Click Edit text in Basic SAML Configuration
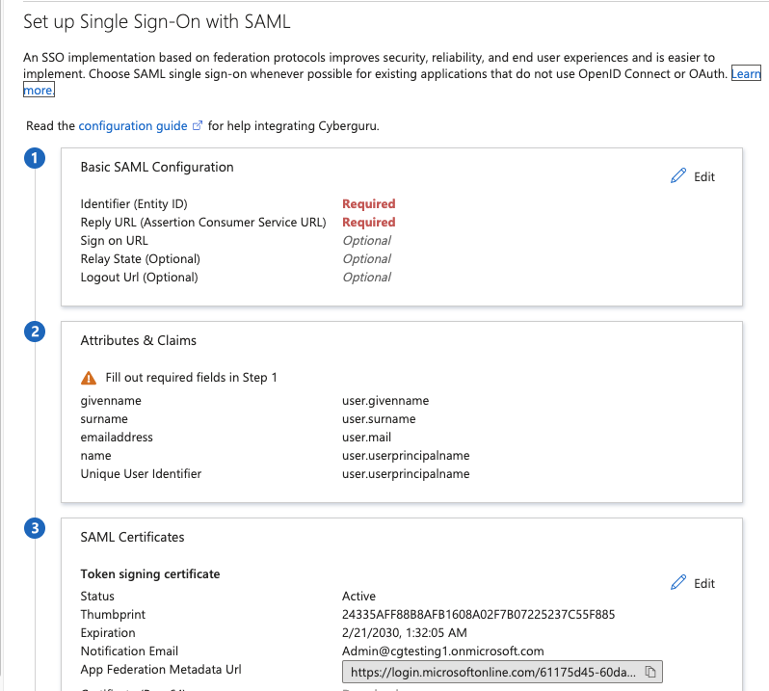The height and width of the screenshot is (691, 769). [x=704, y=176]
